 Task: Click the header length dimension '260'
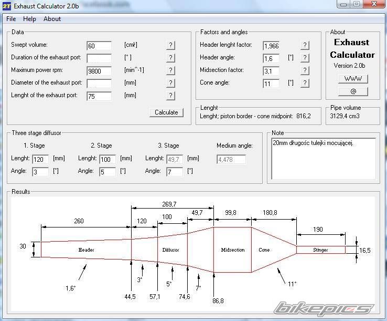pos(79,221)
